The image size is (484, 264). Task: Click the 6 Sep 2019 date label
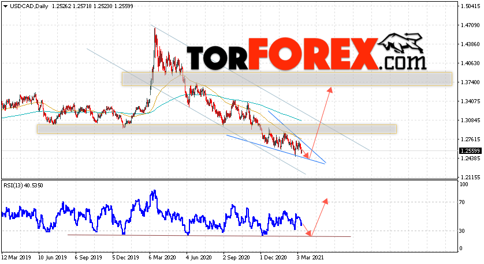89,258
